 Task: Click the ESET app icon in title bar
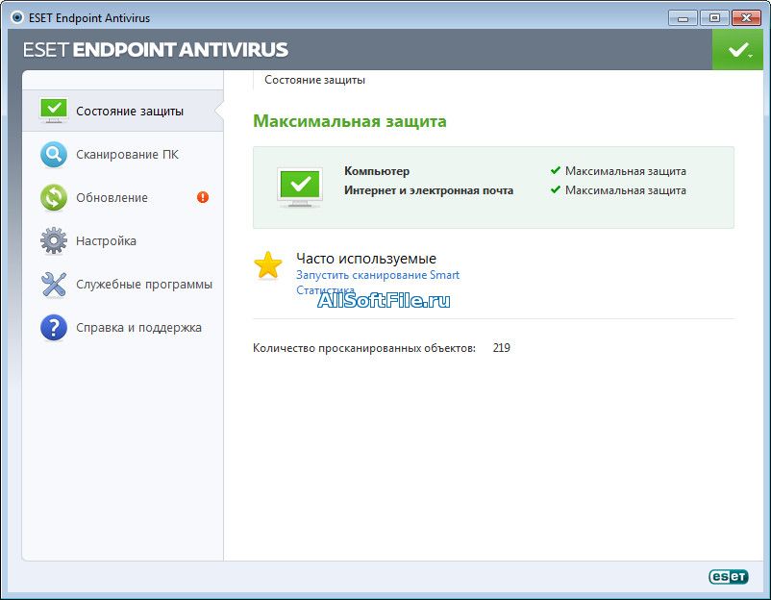pyautogui.click(x=17, y=17)
